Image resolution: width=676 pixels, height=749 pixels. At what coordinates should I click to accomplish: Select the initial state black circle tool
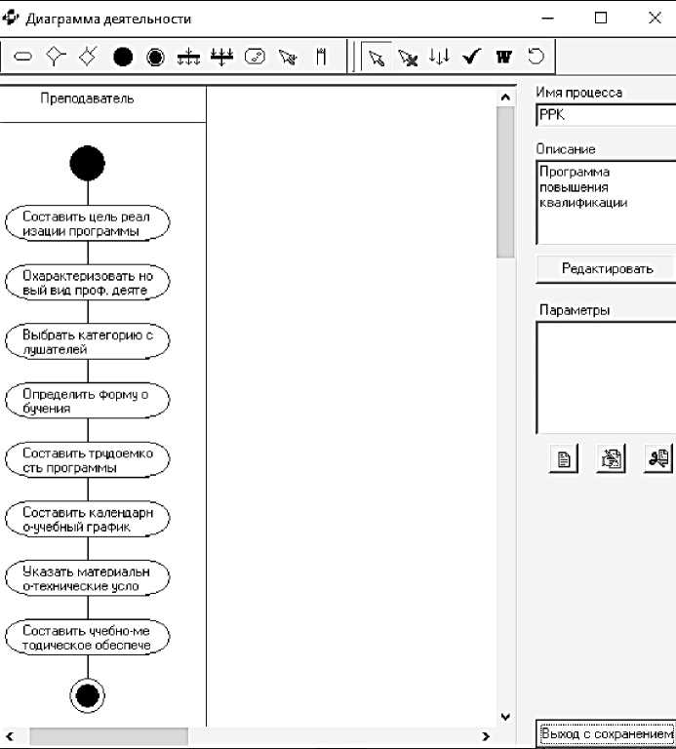point(123,58)
